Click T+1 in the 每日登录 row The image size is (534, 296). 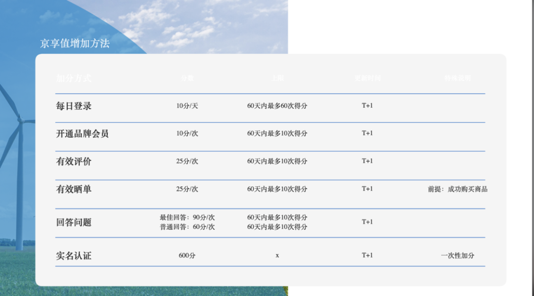point(367,105)
